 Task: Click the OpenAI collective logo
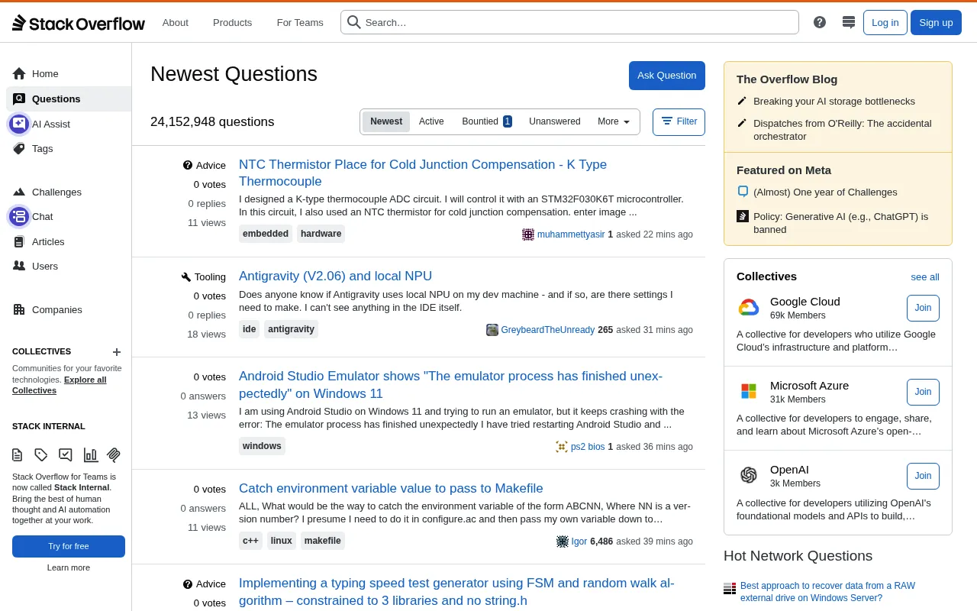click(x=749, y=475)
